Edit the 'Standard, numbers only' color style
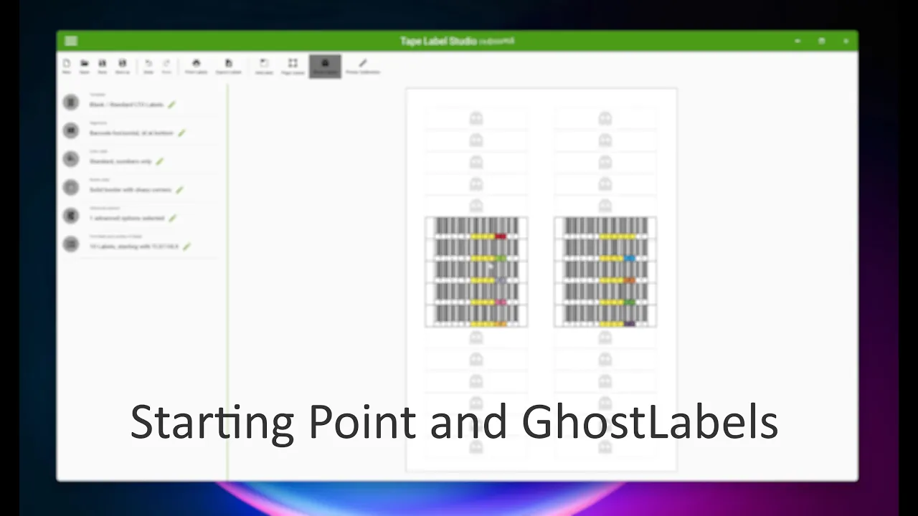918x516 pixels. (x=160, y=161)
